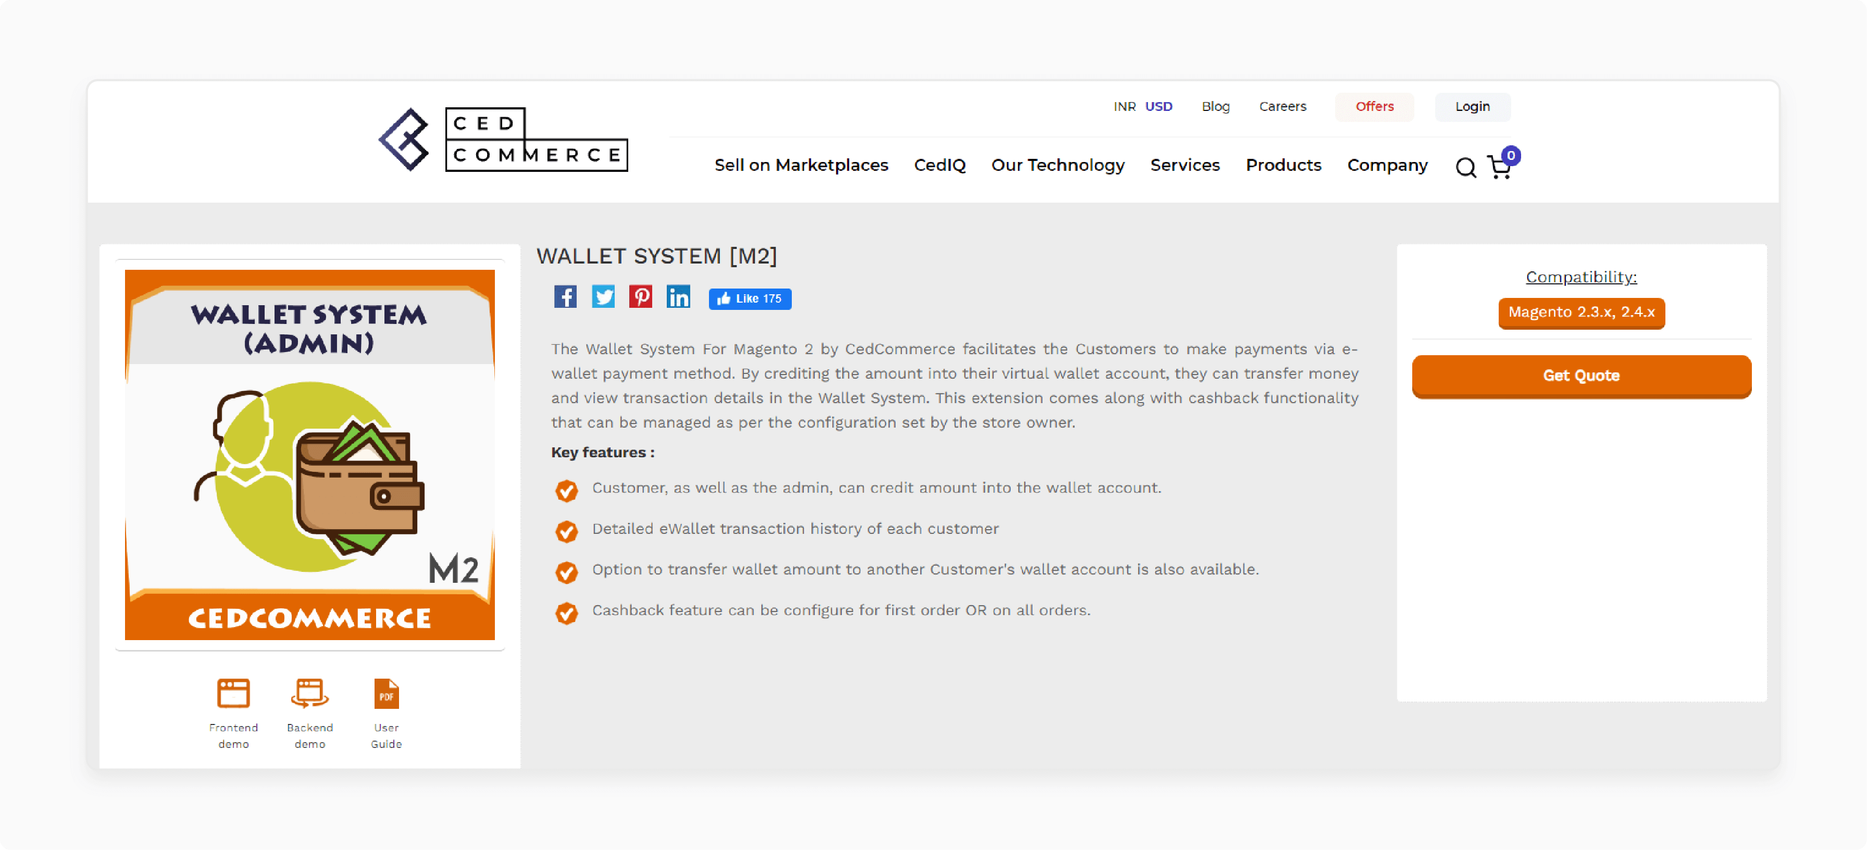
Task: Share on LinkedIn icon
Action: pyautogui.click(x=678, y=296)
